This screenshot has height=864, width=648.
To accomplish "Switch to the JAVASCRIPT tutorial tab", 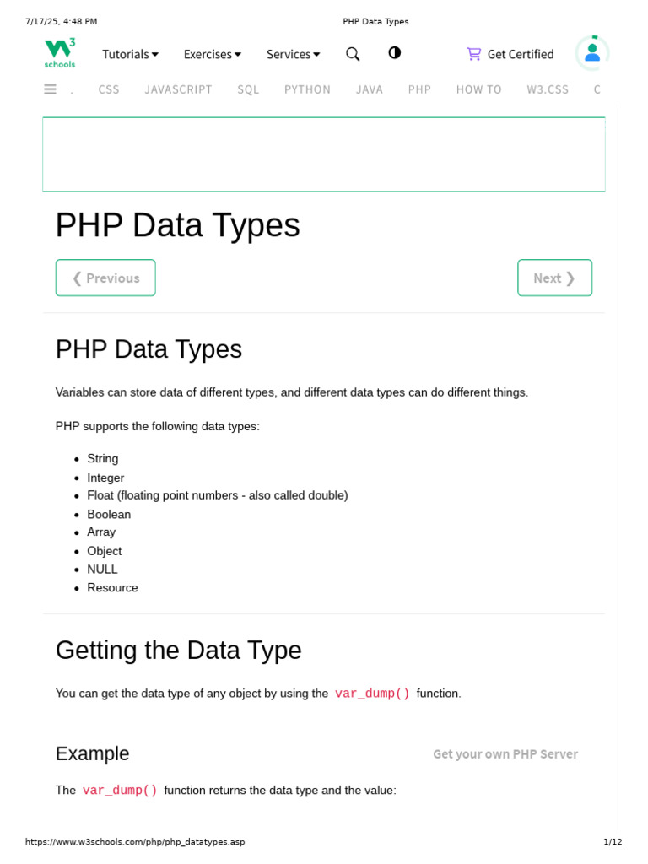I will click(x=178, y=89).
